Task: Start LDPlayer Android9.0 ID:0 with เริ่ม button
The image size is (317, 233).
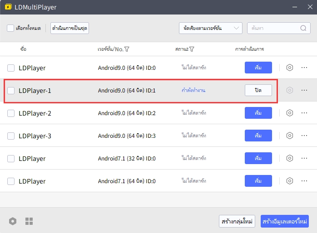Action: coord(258,68)
